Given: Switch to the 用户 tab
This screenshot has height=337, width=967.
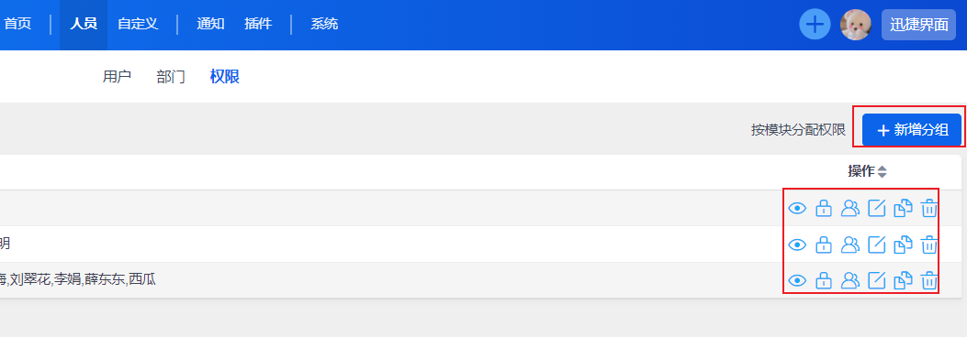Looking at the screenshot, I should [x=117, y=77].
